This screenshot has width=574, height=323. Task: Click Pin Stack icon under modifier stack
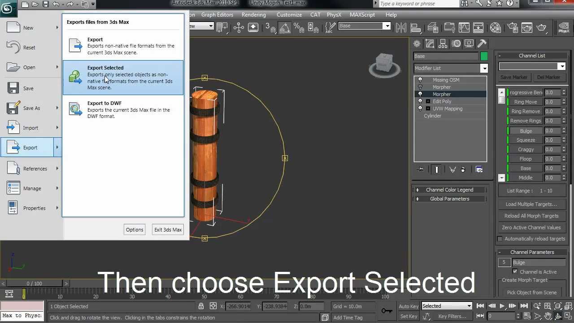coord(421,170)
